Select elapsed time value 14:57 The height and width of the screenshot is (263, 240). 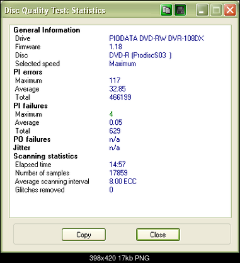click(117, 165)
